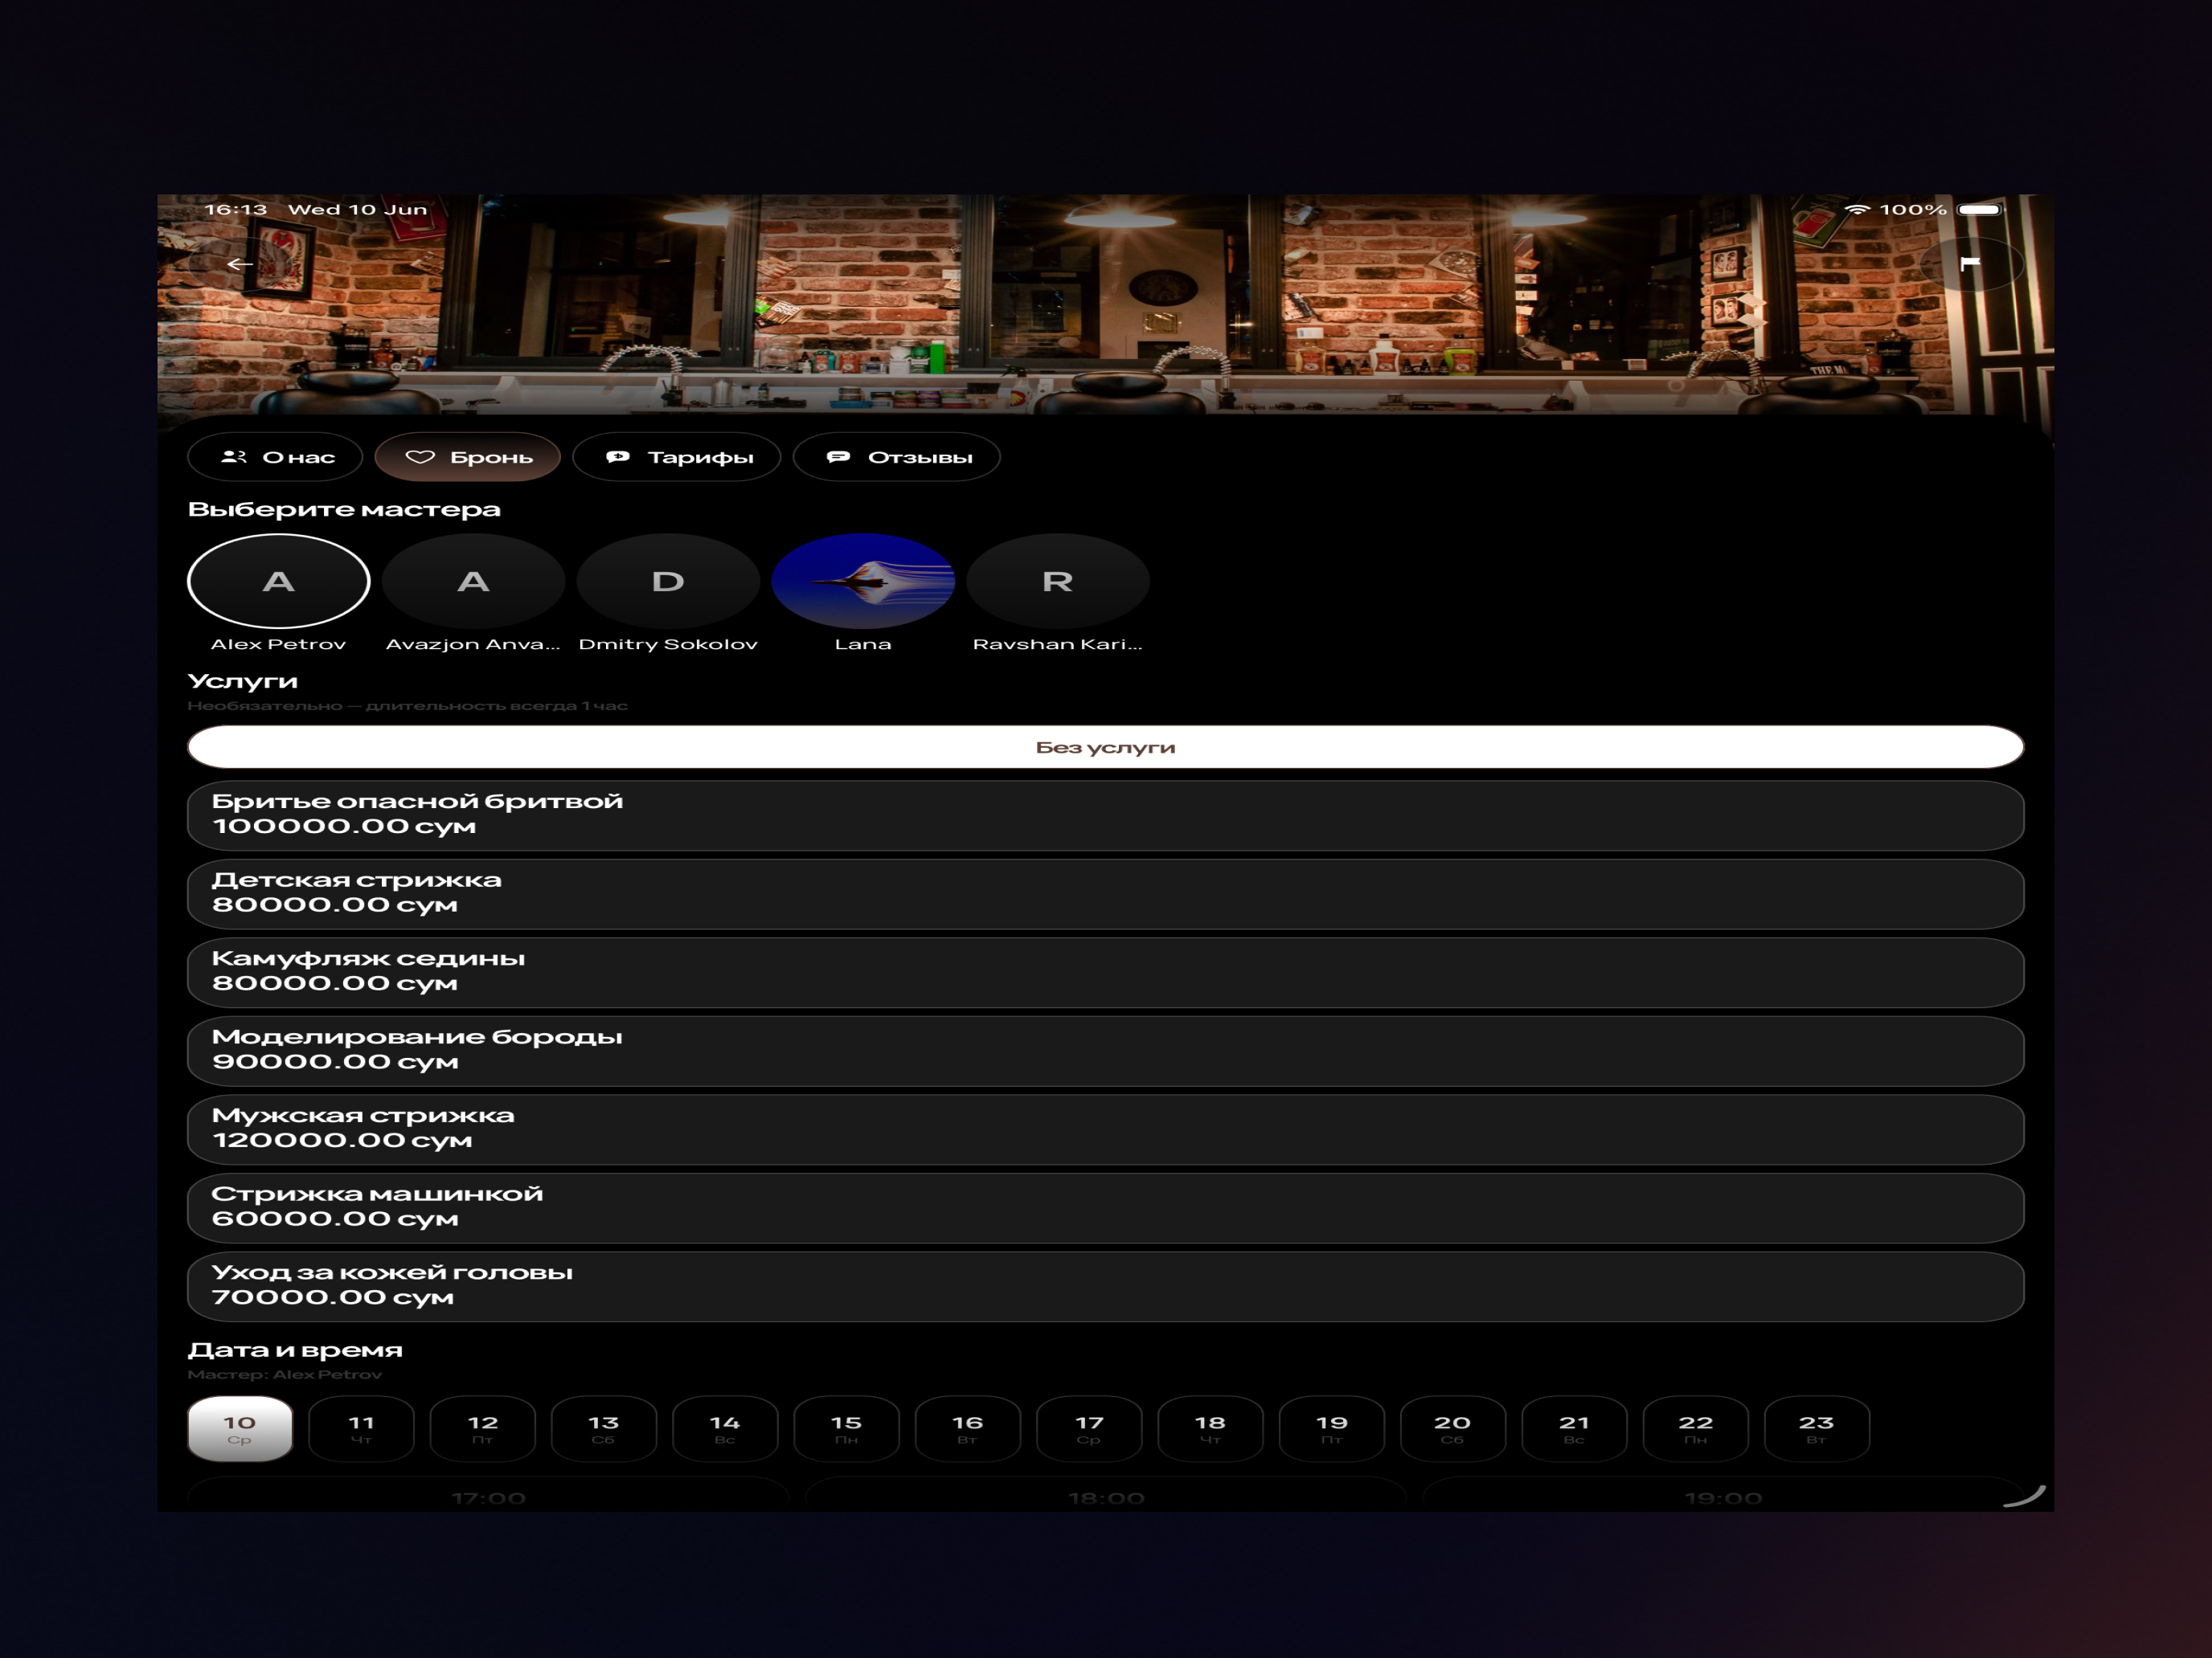Open the Тарифы tab
Image resolution: width=2212 pixels, height=1658 pixels.
[x=677, y=457]
